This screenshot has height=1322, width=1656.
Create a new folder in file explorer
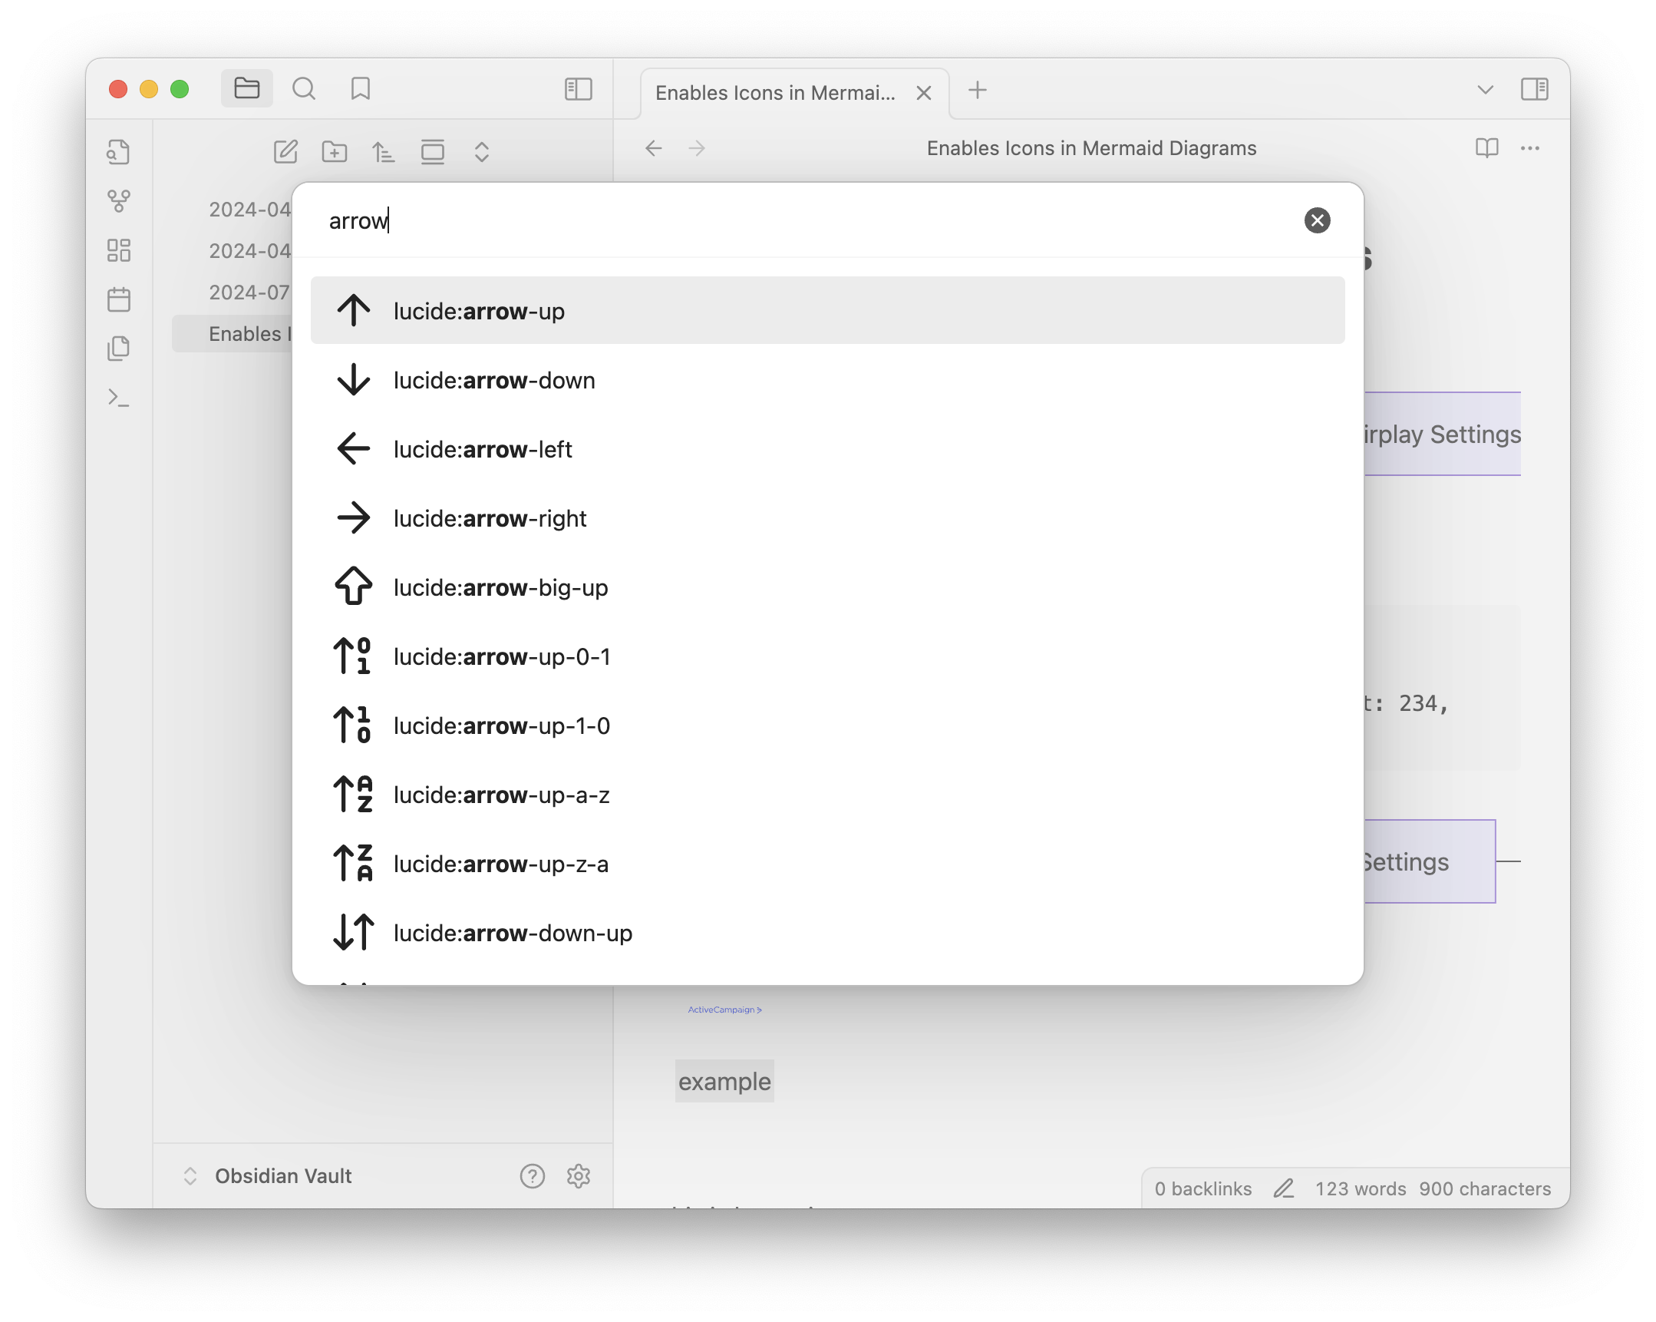334,151
